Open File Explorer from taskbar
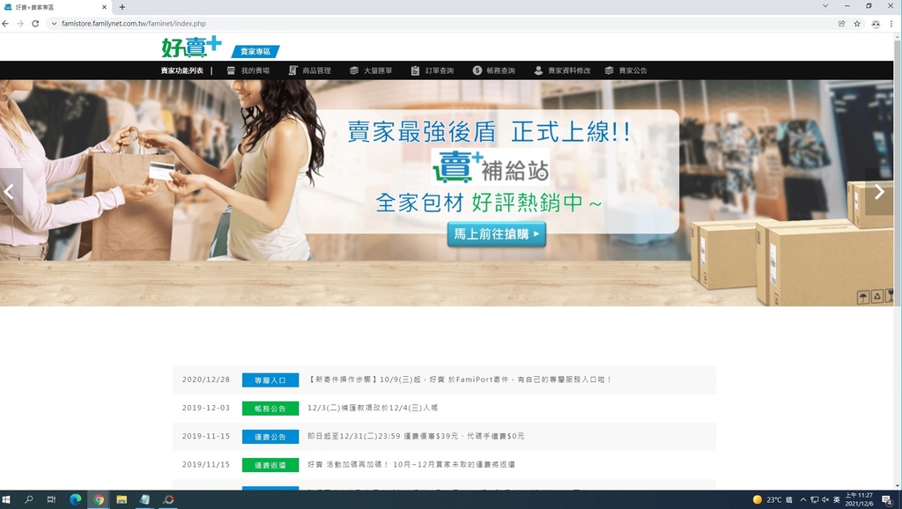The image size is (902, 509). [122, 500]
